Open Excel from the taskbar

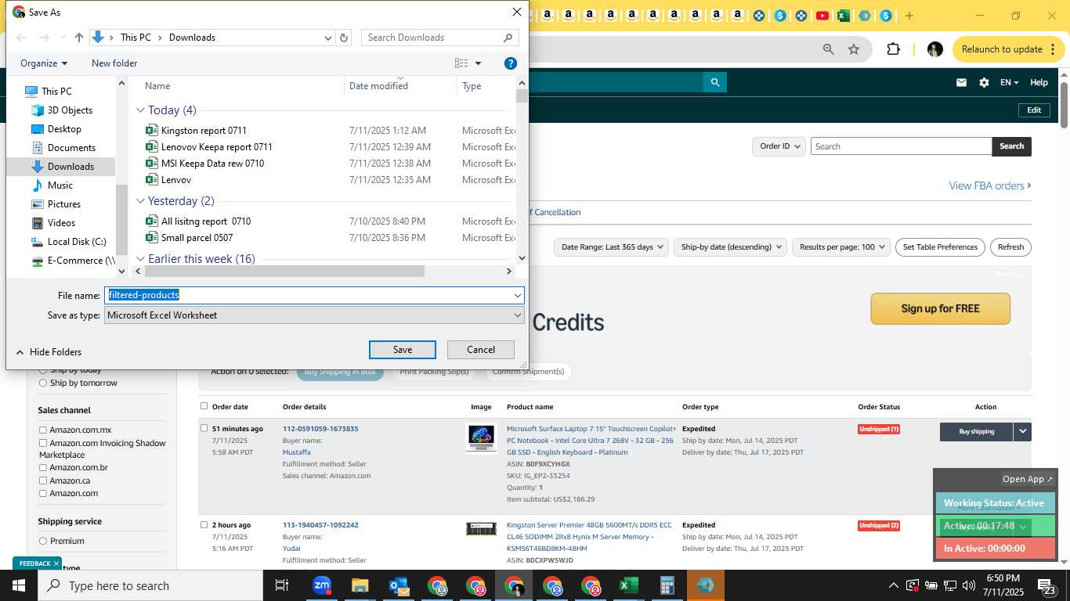tap(629, 585)
